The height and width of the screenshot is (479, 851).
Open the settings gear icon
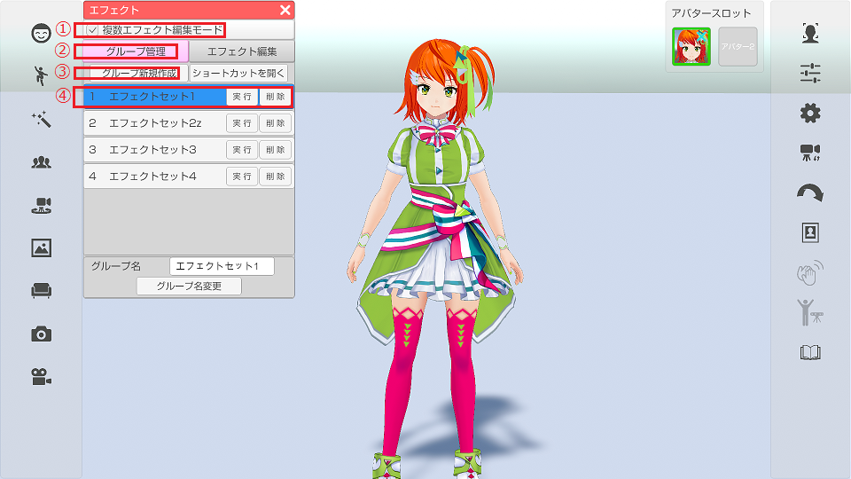pos(810,113)
